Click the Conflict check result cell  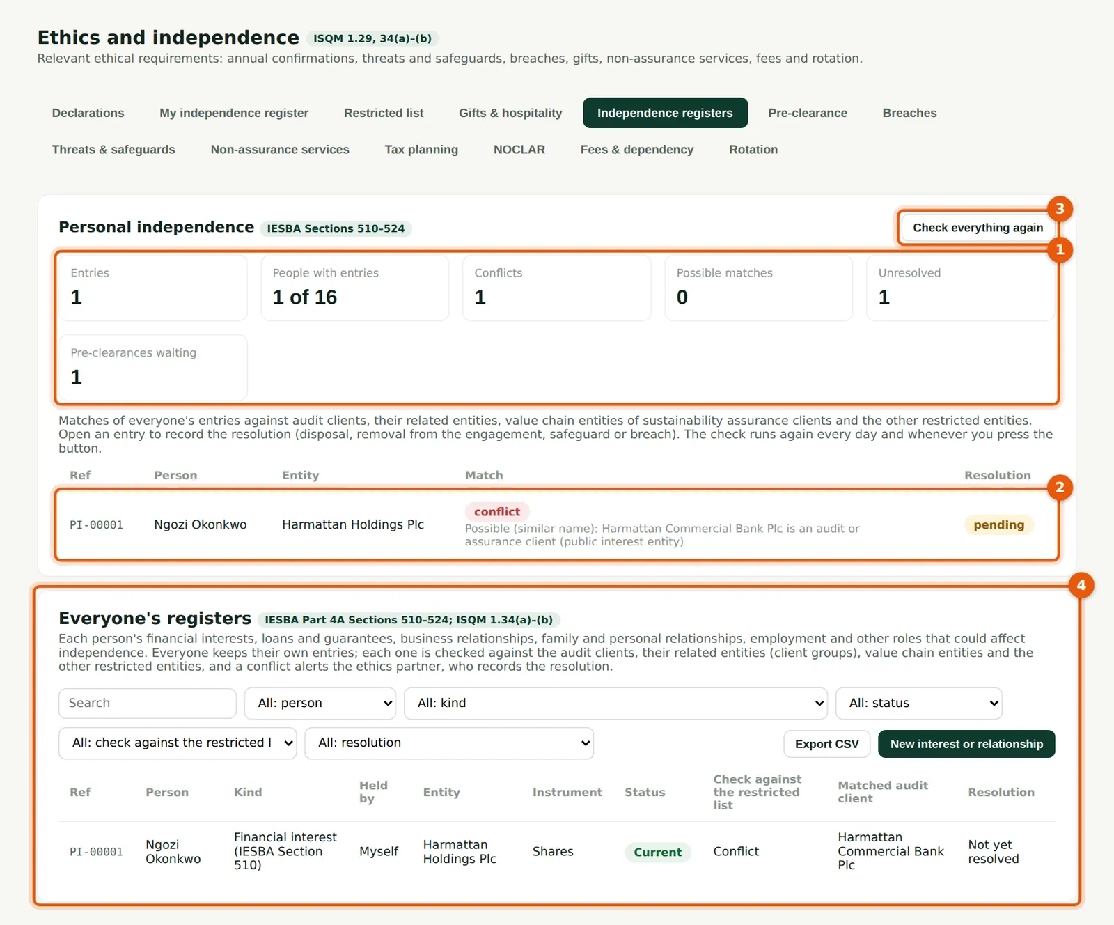tap(736, 852)
